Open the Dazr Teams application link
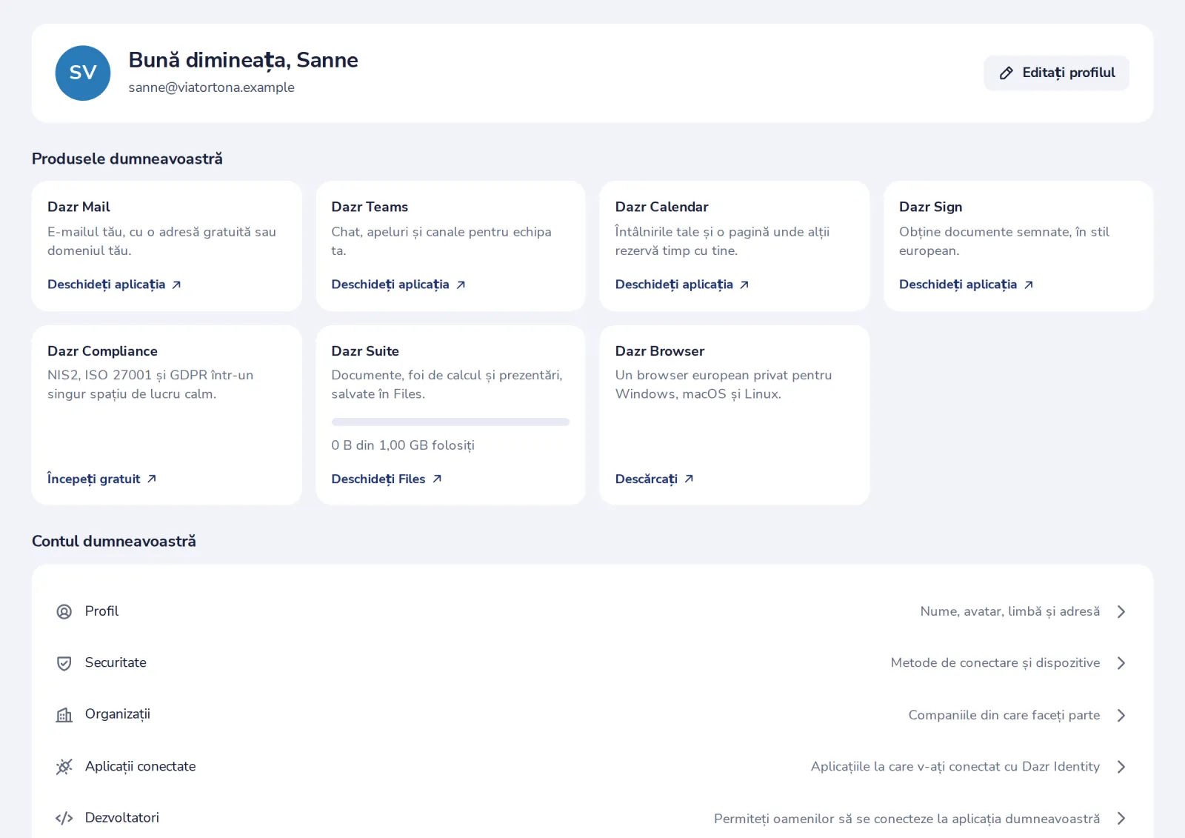 coord(398,285)
